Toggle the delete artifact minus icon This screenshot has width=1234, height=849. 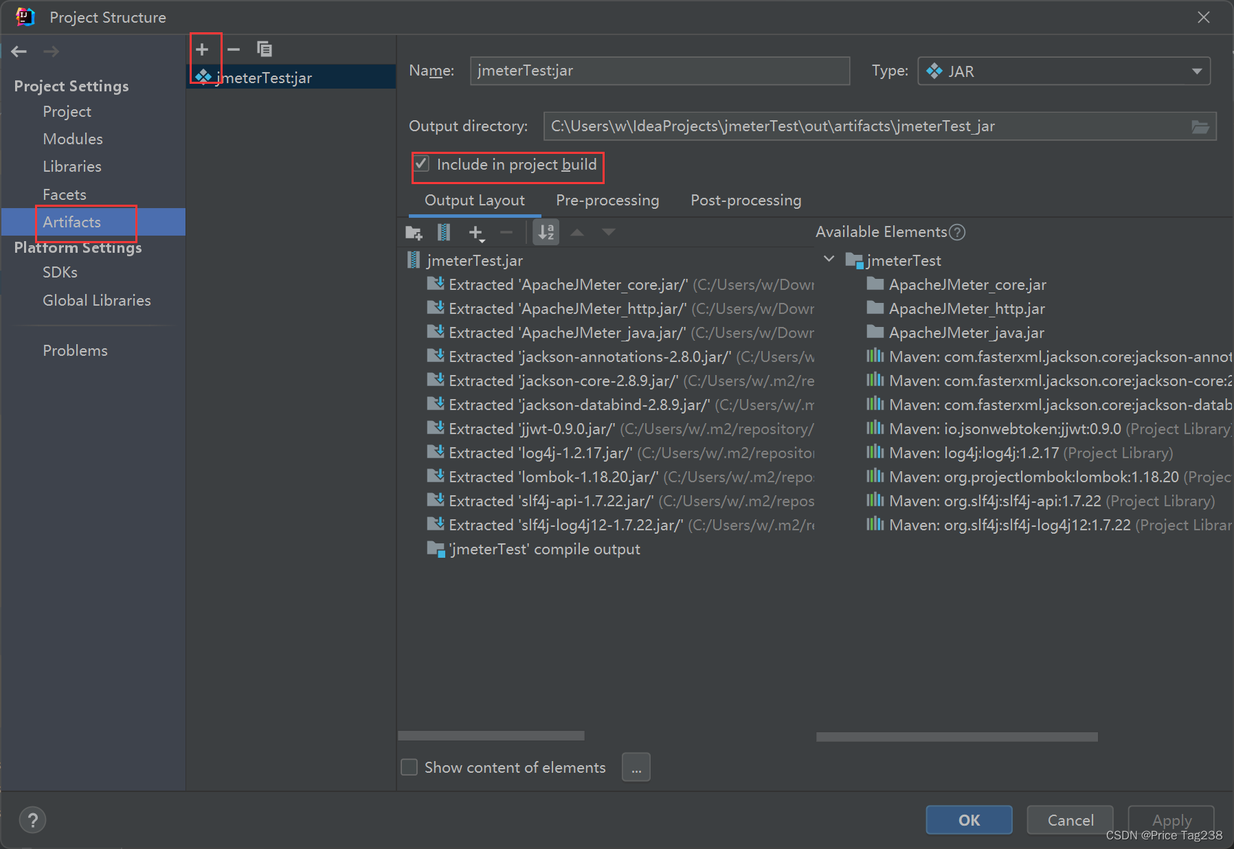tap(234, 49)
